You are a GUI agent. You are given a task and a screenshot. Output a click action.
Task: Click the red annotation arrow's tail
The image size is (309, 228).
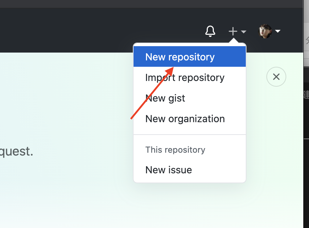pyautogui.click(x=132, y=118)
